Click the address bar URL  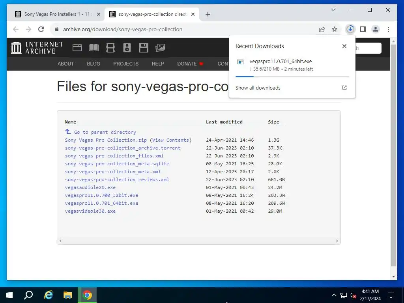point(123,29)
